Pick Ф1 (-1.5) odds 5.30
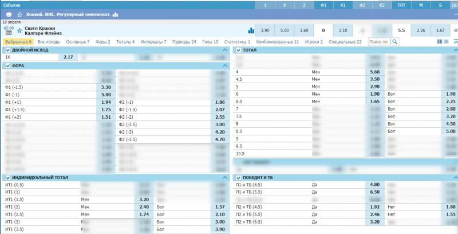This screenshot has height=234, width=458. tap(106, 87)
